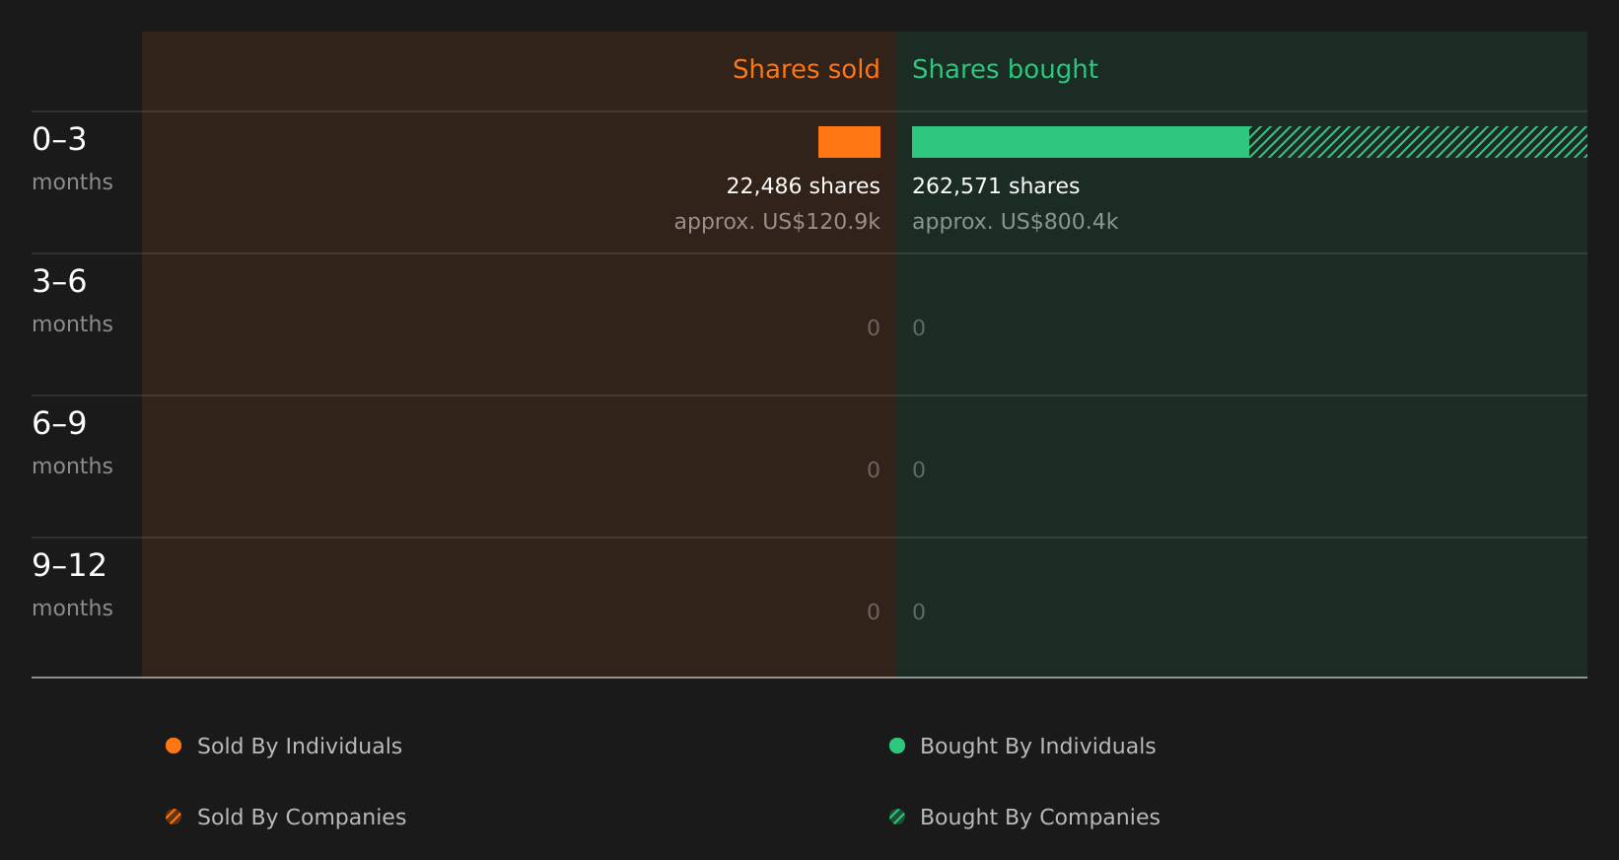Click the bought zero in 9–12 months row
Screen dimensions: 1619x860
(x=919, y=611)
